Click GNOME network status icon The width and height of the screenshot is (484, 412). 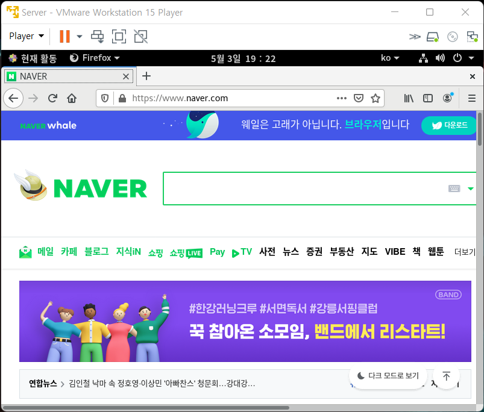coord(423,58)
